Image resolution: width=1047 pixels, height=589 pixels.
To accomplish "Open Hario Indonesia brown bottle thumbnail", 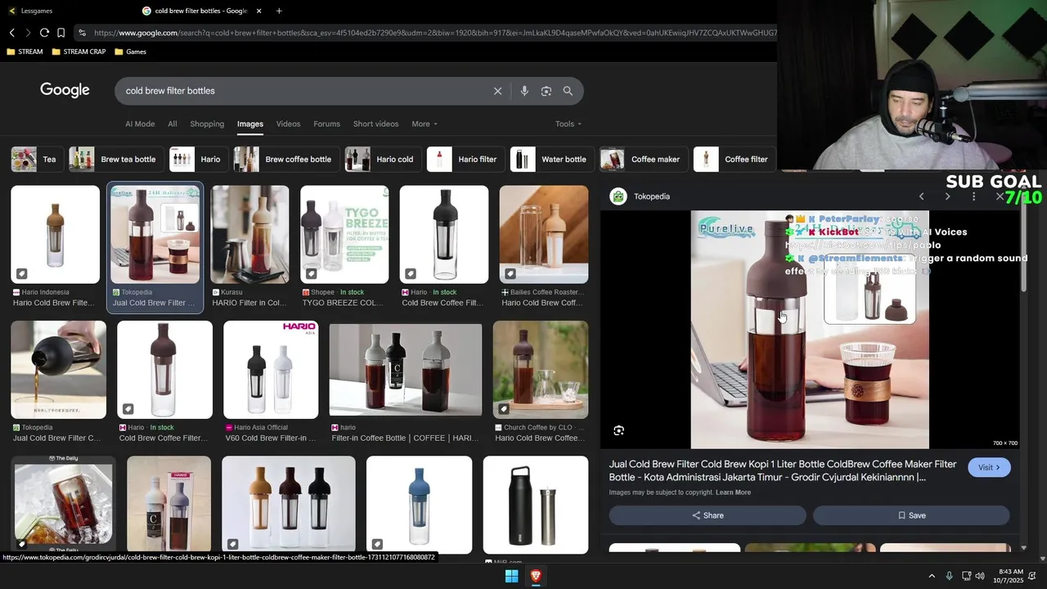I will (x=55, y=235).
